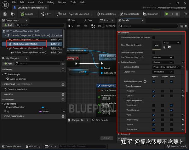Open the Collision Enabled dropdown
189x150 pixels.
166,67
